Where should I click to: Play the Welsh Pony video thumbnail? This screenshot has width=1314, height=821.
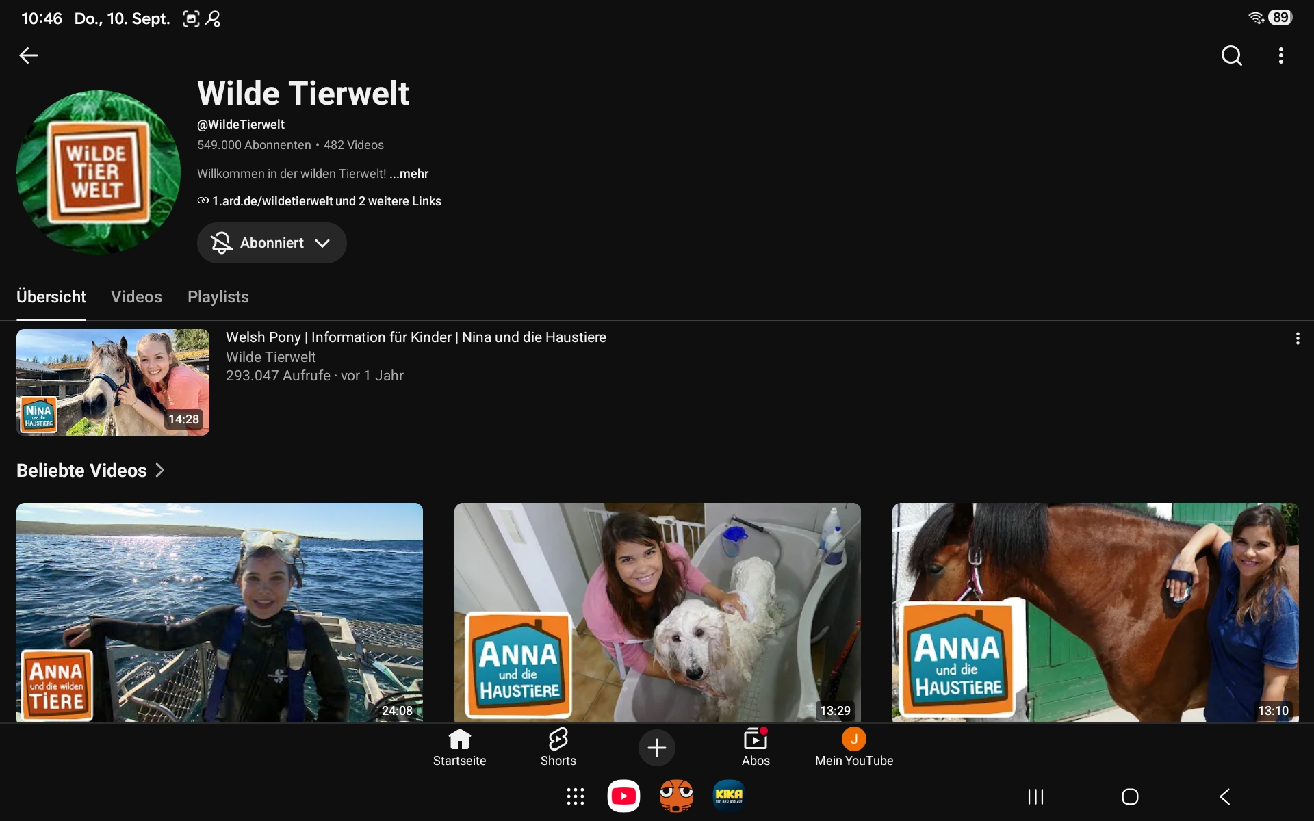click(x=113, y=382)
